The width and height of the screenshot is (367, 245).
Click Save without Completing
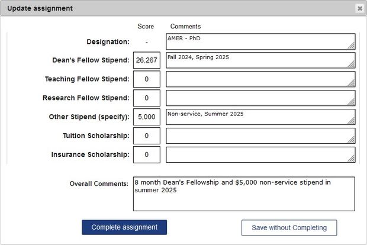click(289, 228)
